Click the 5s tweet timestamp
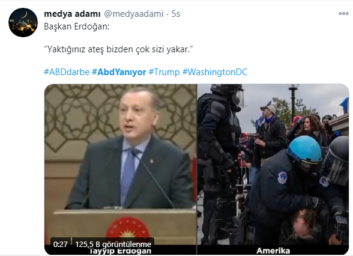The width and height of the screenshot is (353, 256). click(176, 14)
